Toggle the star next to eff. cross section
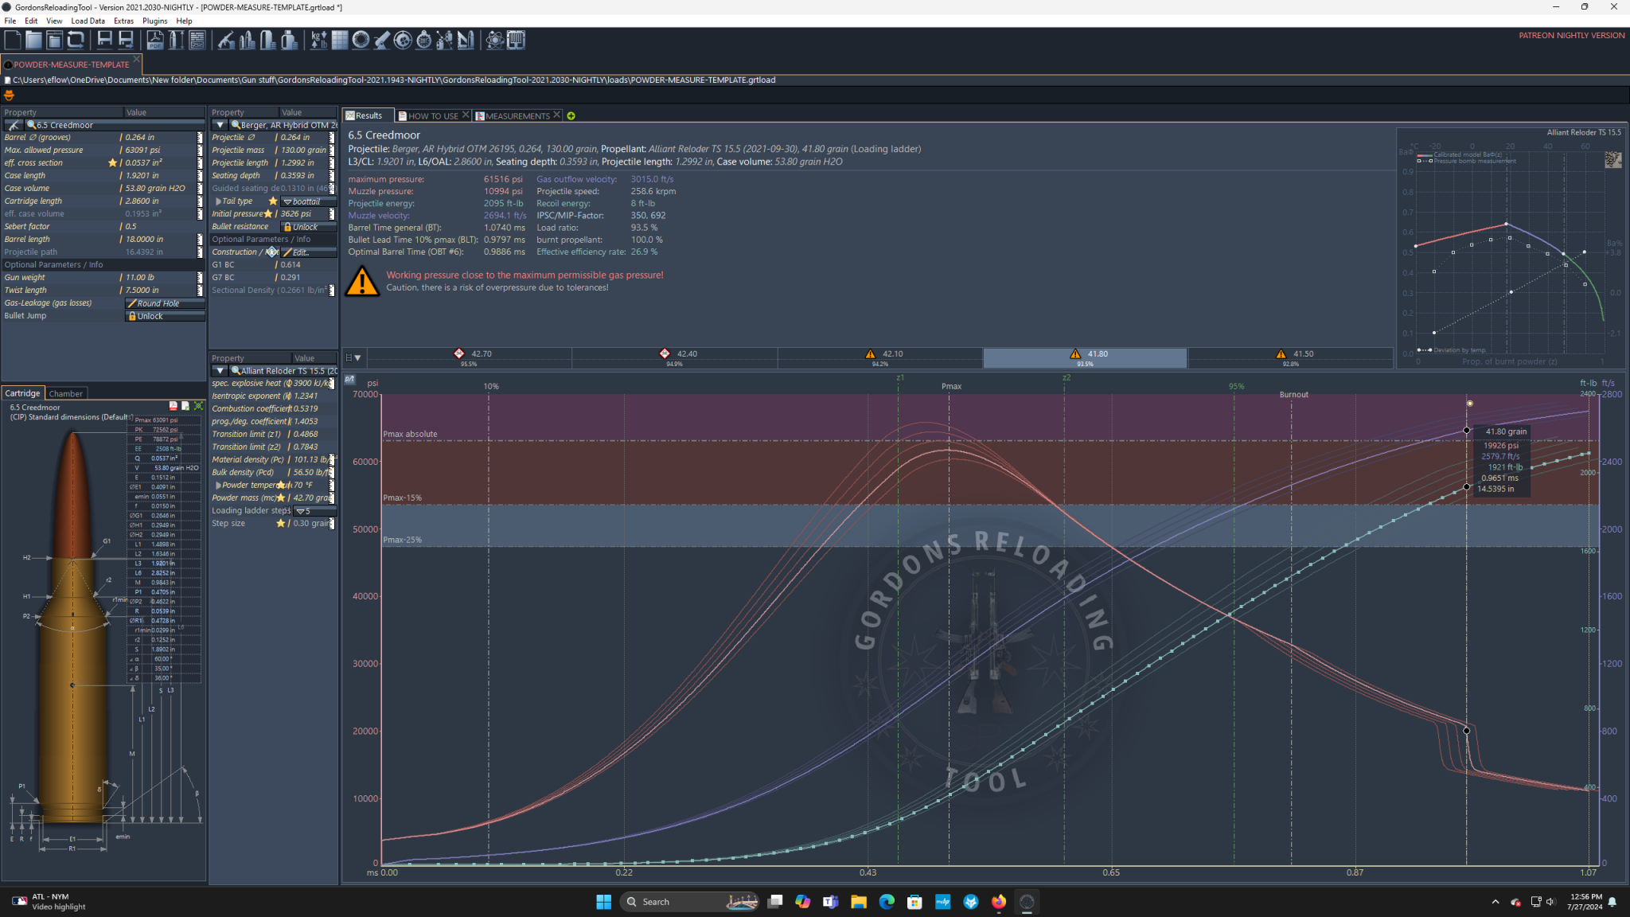This screenshot has width=1630, height=917. point(112,163)
